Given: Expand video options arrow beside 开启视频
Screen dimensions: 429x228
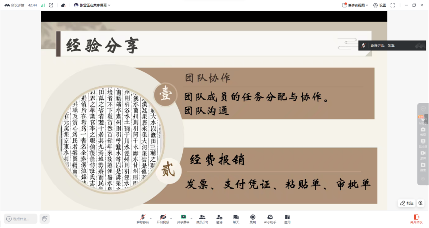Looking at the screenshot, I should 171,218.
